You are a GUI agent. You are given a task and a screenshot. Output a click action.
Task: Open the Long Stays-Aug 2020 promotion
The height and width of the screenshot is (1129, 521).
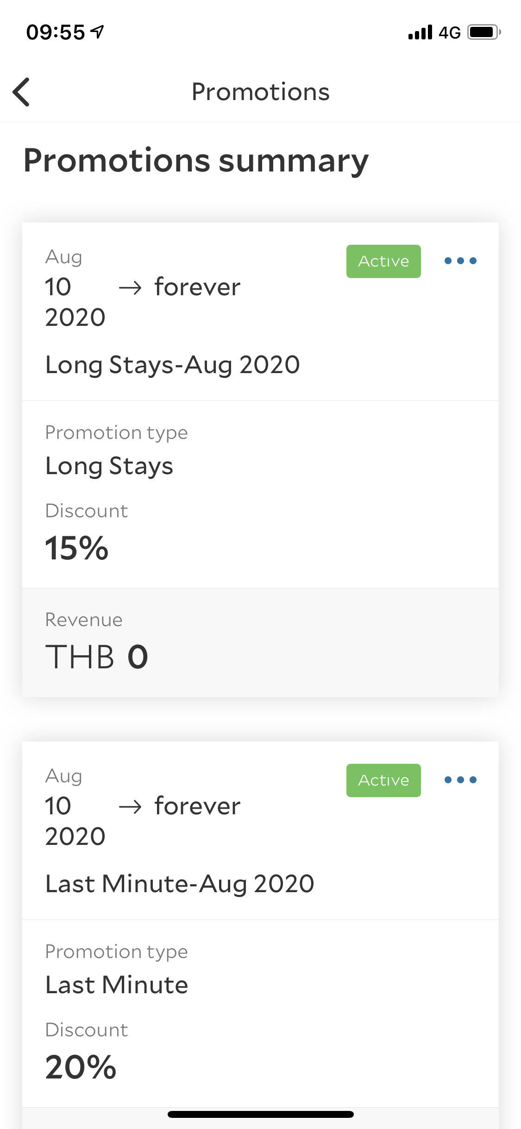point(173,365)
